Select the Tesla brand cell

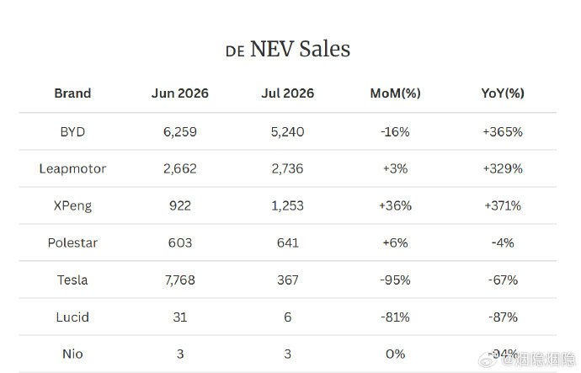point(72,280)
